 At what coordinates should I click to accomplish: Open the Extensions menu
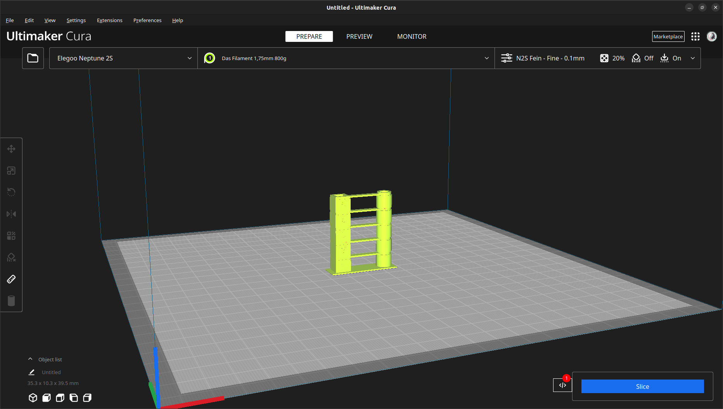109,20
